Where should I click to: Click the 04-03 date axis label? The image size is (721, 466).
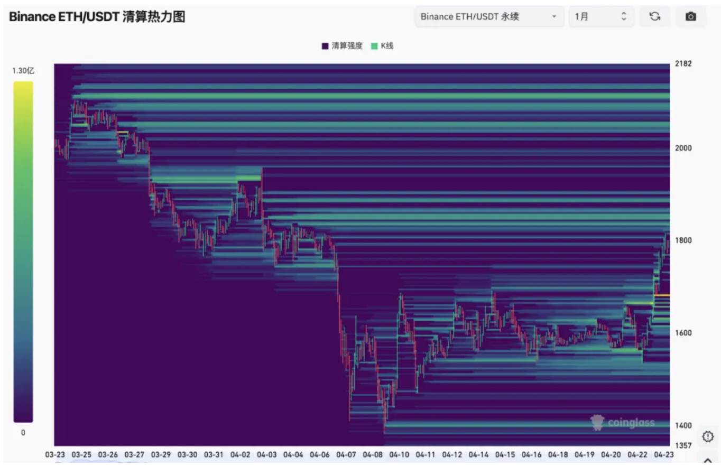(x=266, y=455)
